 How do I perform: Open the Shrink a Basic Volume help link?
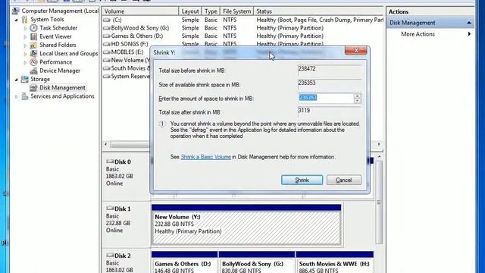click(205, 157)
